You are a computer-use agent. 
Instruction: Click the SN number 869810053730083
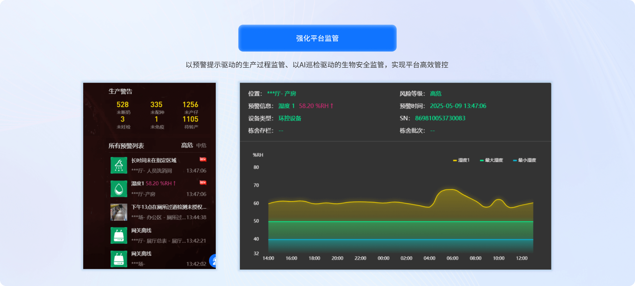pyautogui.click(x=440, y=118)
